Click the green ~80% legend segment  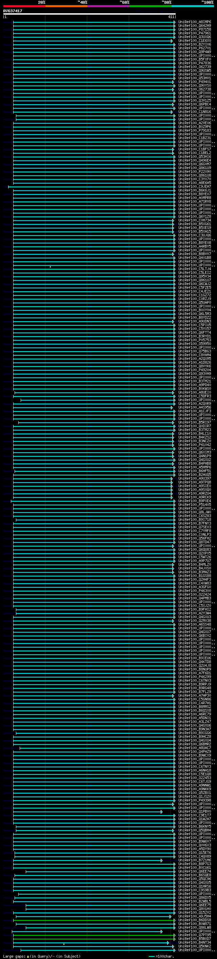tap(150, 6)
